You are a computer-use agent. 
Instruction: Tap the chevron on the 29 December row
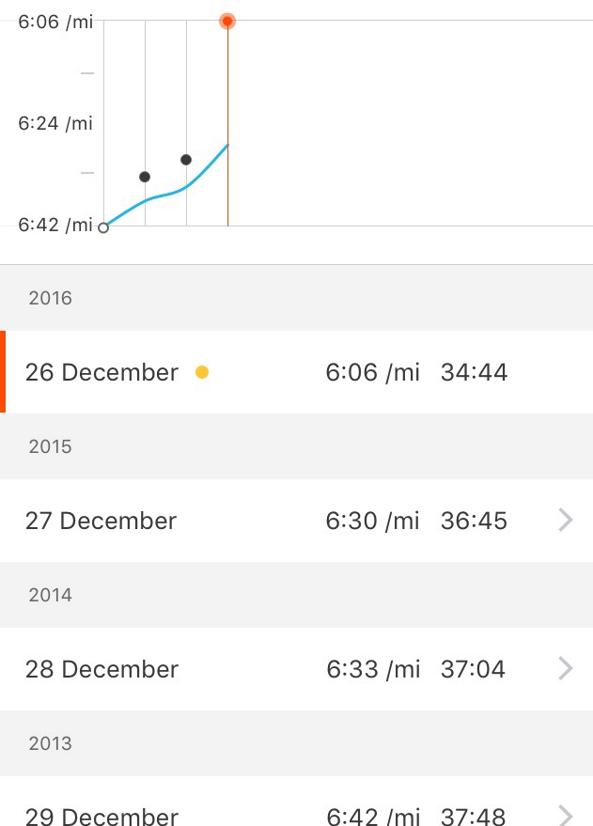565,814
